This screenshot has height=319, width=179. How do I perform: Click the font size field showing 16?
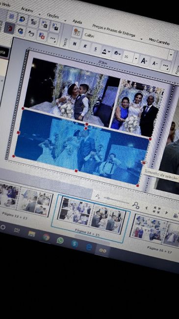pos(128,56)
